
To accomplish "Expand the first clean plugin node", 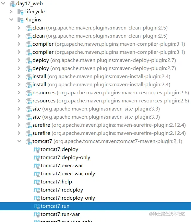I will coord(19,28).
